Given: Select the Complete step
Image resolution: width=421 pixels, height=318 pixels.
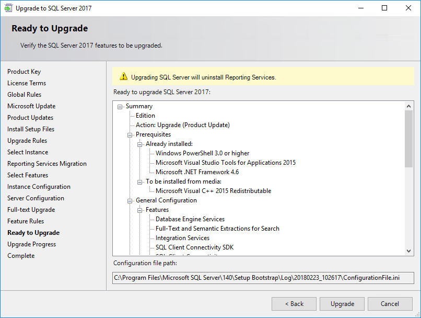Looking at the screenshot, I should [21, 256].
